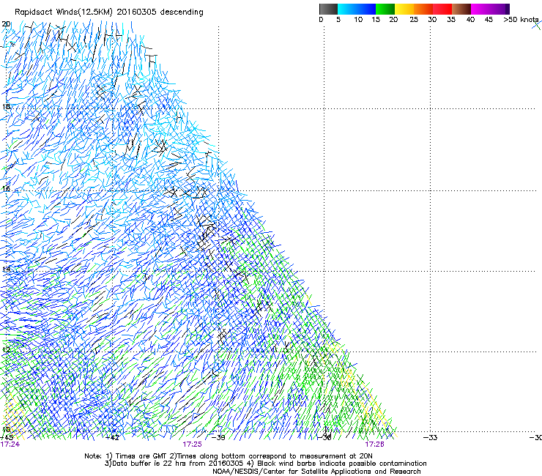Click the note 'Data buffer is 22 hrs'

coord(150,464)
